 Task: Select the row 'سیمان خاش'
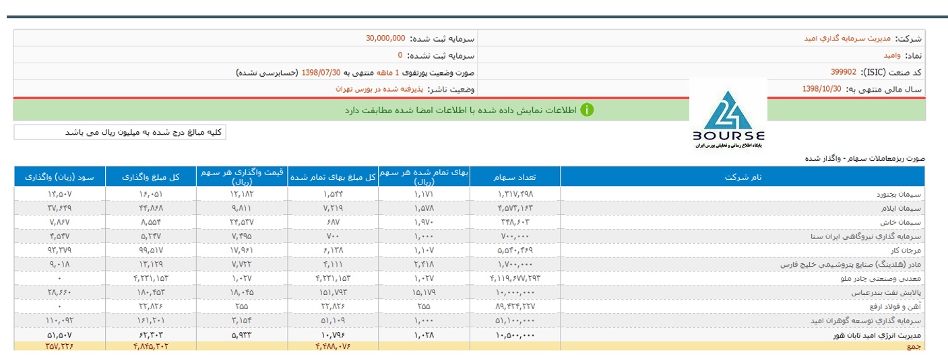click(x=470, y=222)
